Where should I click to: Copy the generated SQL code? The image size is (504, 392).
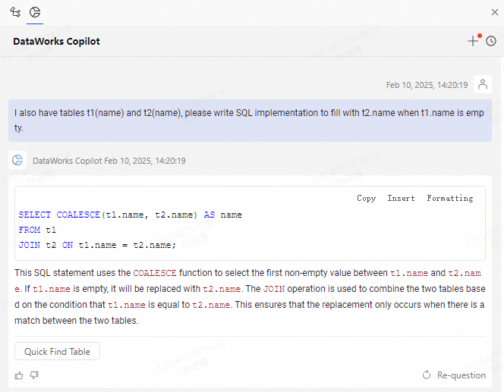pyautogui.click(x=366, y=198)
